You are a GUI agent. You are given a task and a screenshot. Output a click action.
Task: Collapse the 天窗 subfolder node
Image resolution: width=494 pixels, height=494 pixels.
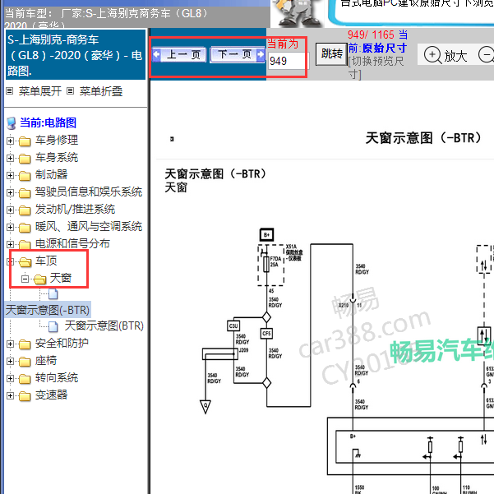25,279
